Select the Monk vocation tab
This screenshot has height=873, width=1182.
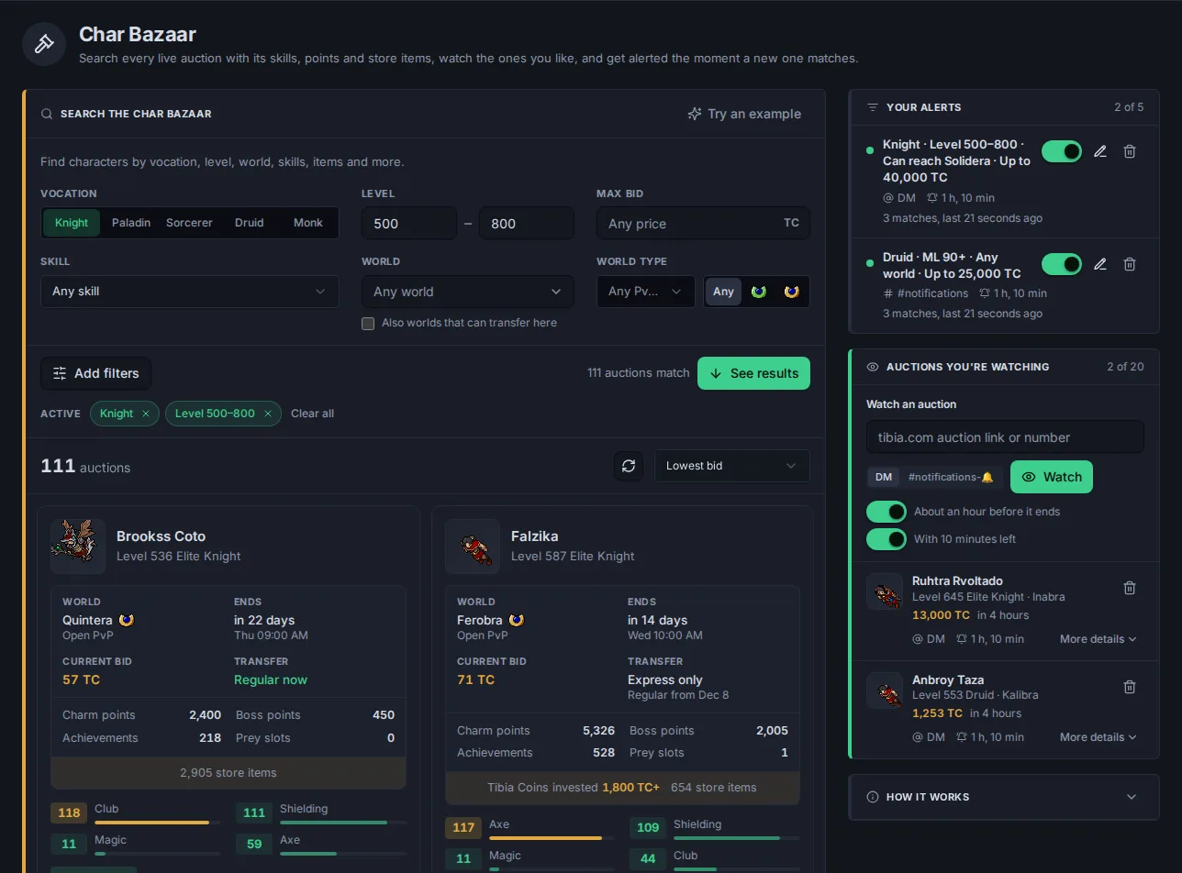308,223
